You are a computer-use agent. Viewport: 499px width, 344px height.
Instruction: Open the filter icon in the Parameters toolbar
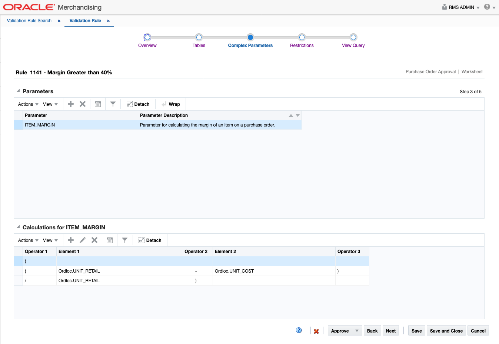[x=113, y=104]
